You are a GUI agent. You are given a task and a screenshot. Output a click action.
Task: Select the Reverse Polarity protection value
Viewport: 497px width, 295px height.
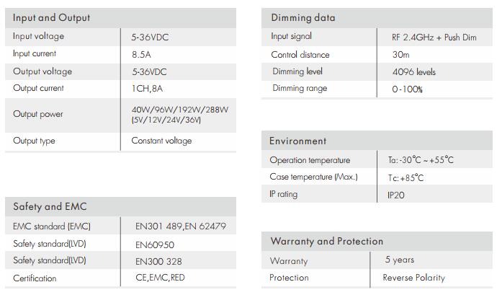pos(413,278)
